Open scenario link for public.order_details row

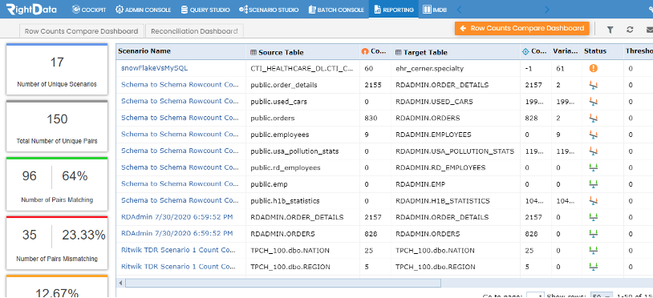tap(180, 85)
